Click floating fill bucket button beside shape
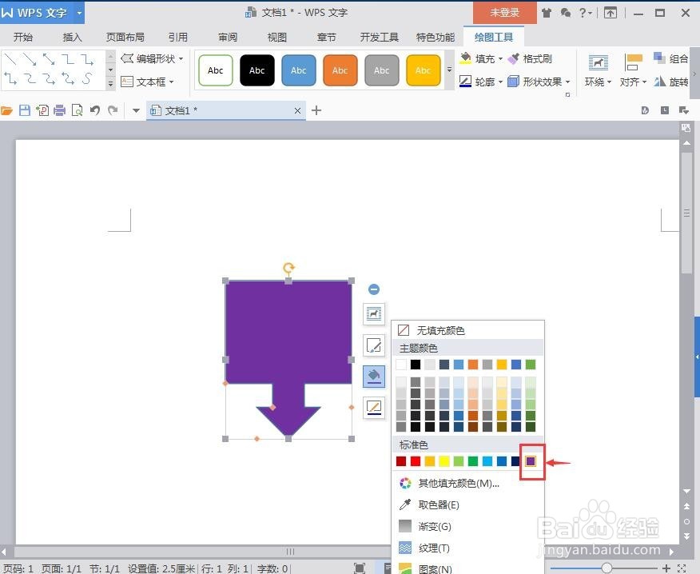The image size is (700, 574). click(374, 376)
